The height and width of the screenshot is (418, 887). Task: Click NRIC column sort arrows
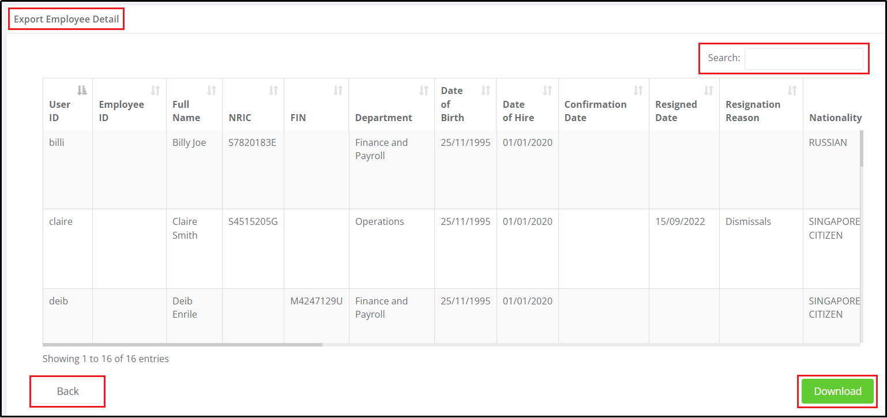[273, 90]
